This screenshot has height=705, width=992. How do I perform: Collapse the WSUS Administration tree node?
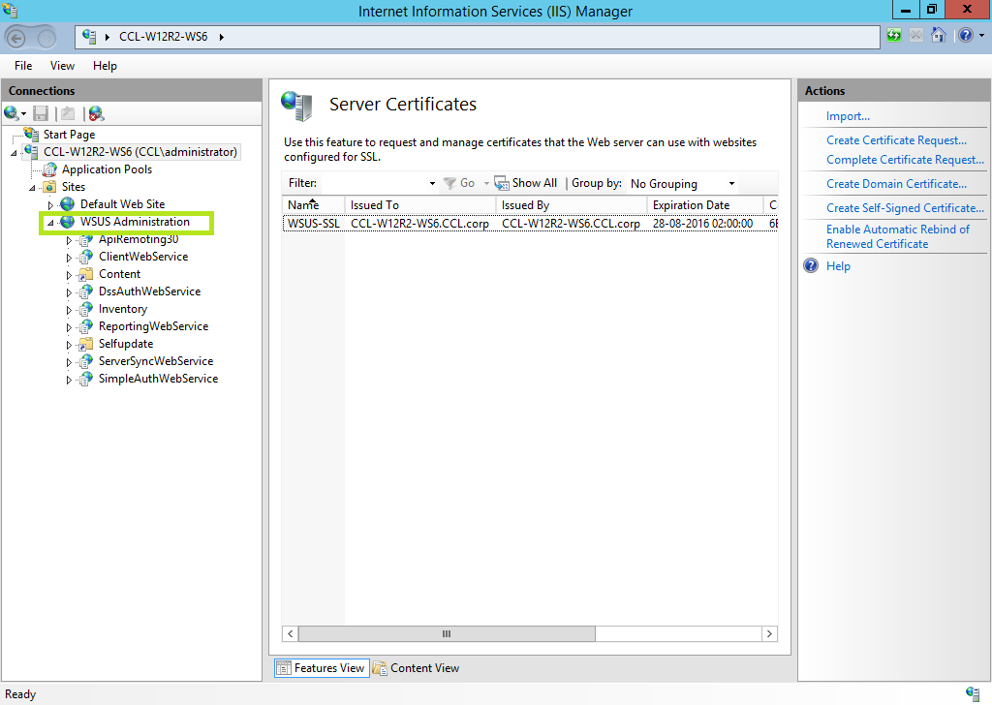50,223
